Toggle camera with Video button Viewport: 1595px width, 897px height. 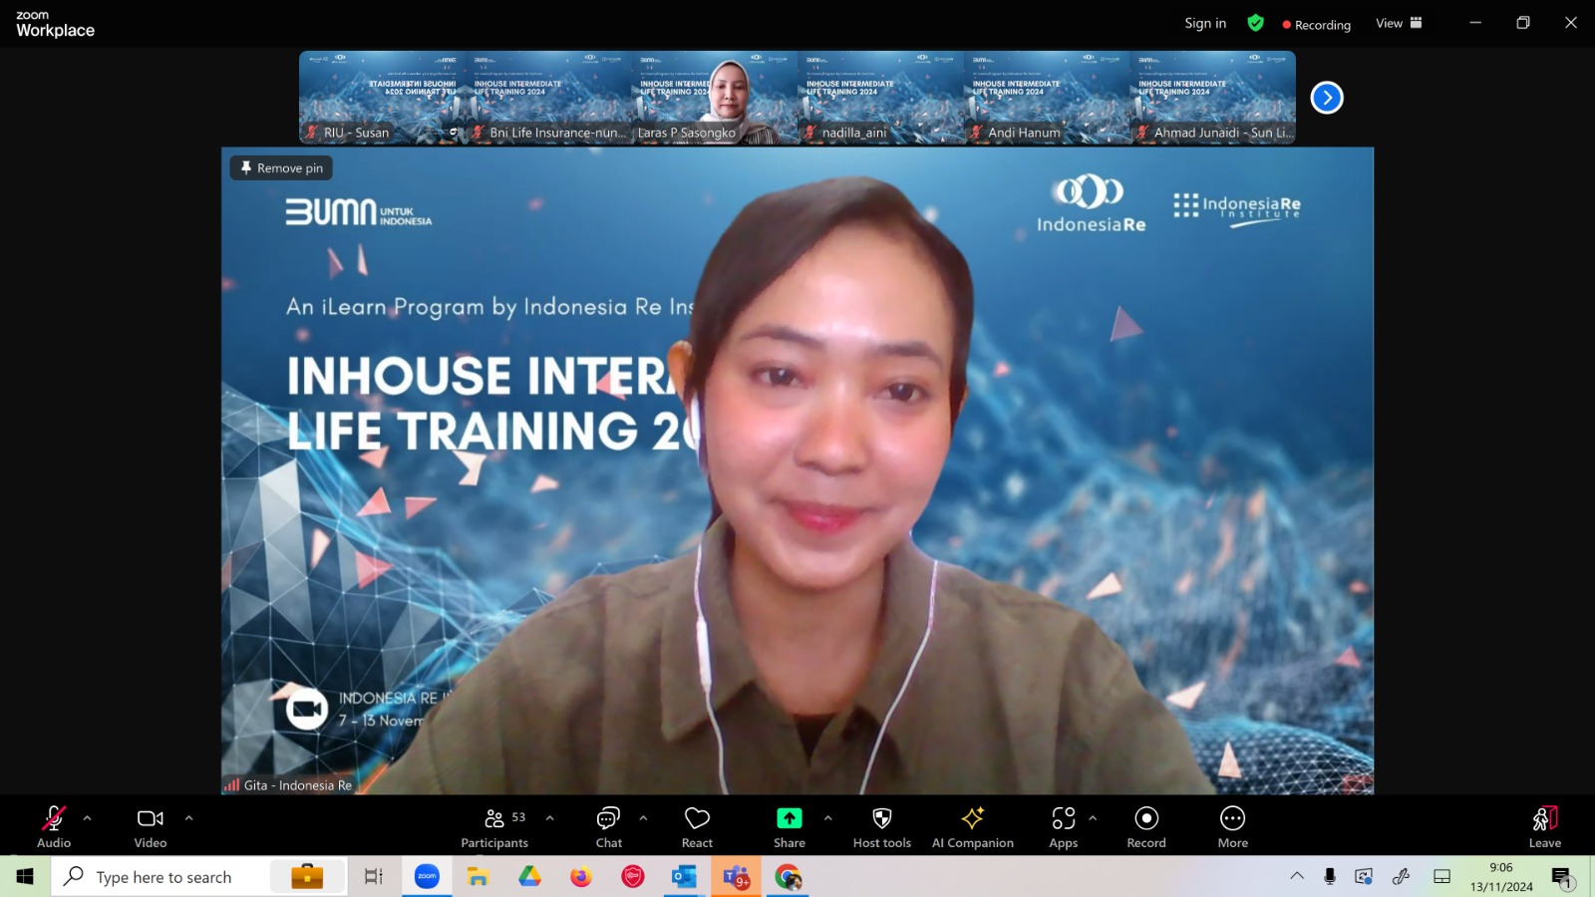(151, 827)
